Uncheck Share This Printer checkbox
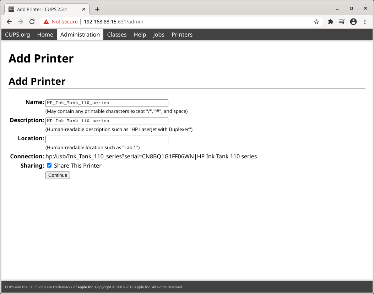 coord(49,165)
